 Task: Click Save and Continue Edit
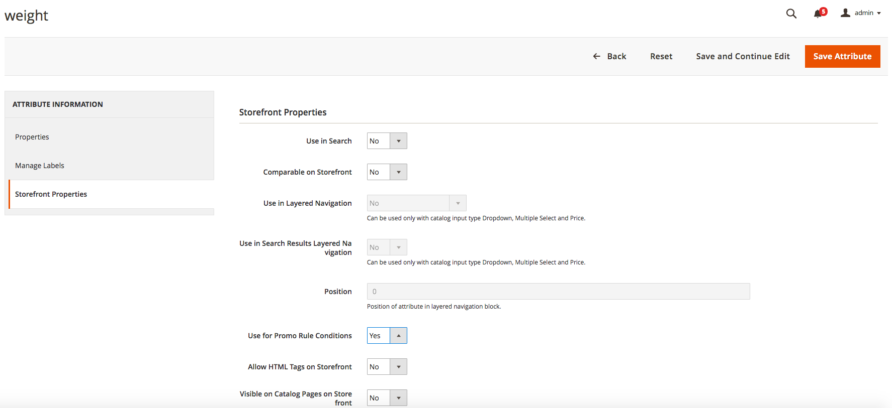tap(743, 56)
